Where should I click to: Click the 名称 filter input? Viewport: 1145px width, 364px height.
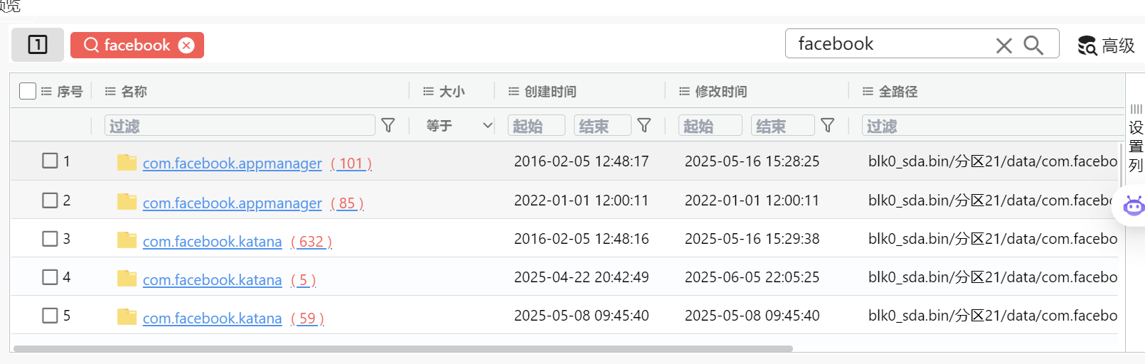pyautogui.click(x=240, y=126)
